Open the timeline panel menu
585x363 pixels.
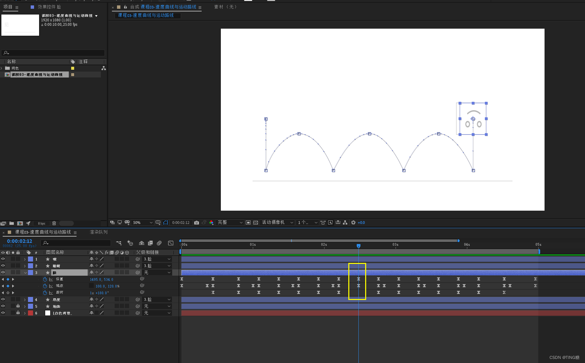click(x=75, y=232)
